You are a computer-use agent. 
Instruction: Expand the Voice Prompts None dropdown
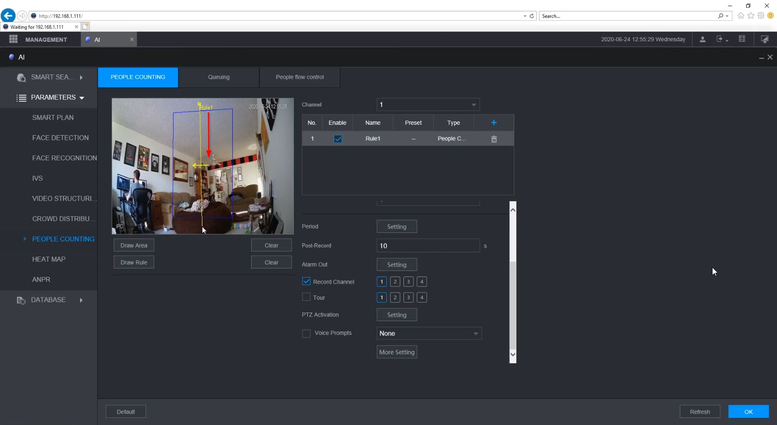[429, 333]
